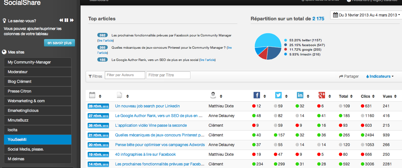402x168 pixels.
Task: Click the LinkedIn column icon
Action: (x=300, y=95)
